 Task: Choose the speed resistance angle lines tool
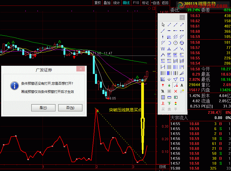[182, 73]
